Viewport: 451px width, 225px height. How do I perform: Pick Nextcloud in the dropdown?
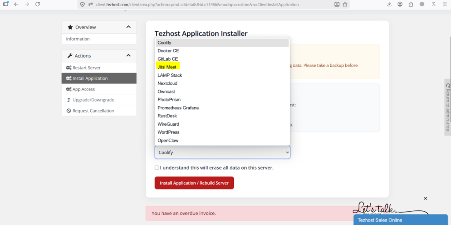click(222, 83)
